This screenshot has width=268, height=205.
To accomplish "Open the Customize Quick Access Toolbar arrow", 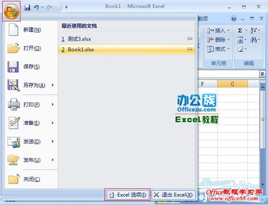I will point(66,7).
